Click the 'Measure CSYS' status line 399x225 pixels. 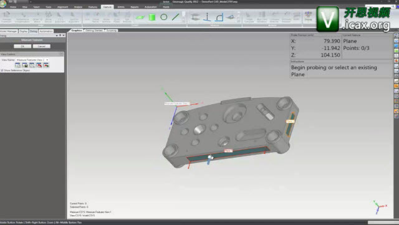click(x=90, y=212)
